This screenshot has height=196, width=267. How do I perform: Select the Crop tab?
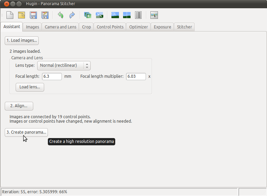tap(86, 27)
